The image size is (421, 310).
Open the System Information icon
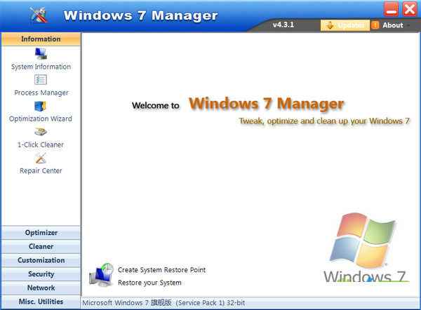41,54
